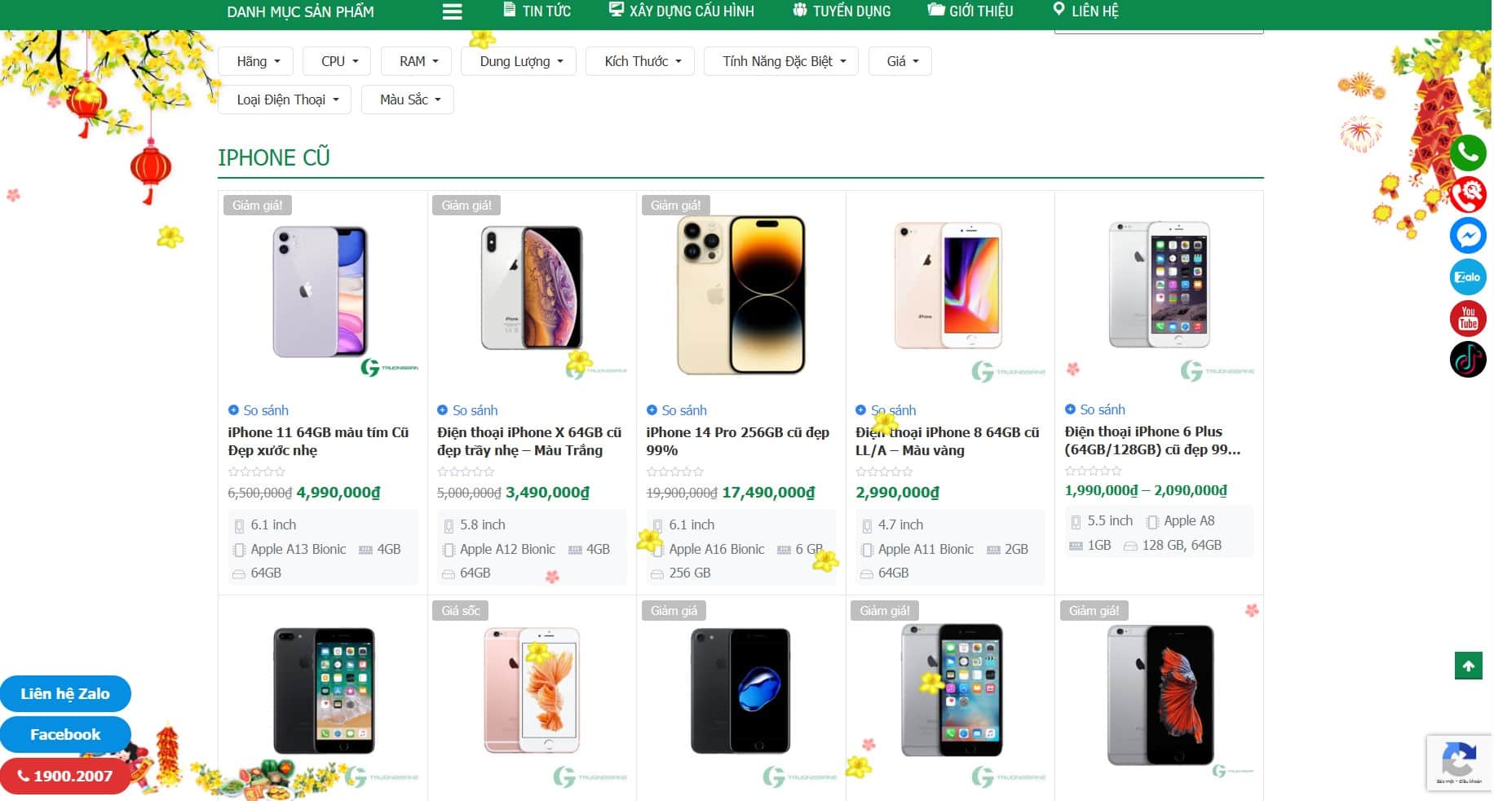
Task: Click the IPHONE CŨ section heading
Action: tap(274, 157)
